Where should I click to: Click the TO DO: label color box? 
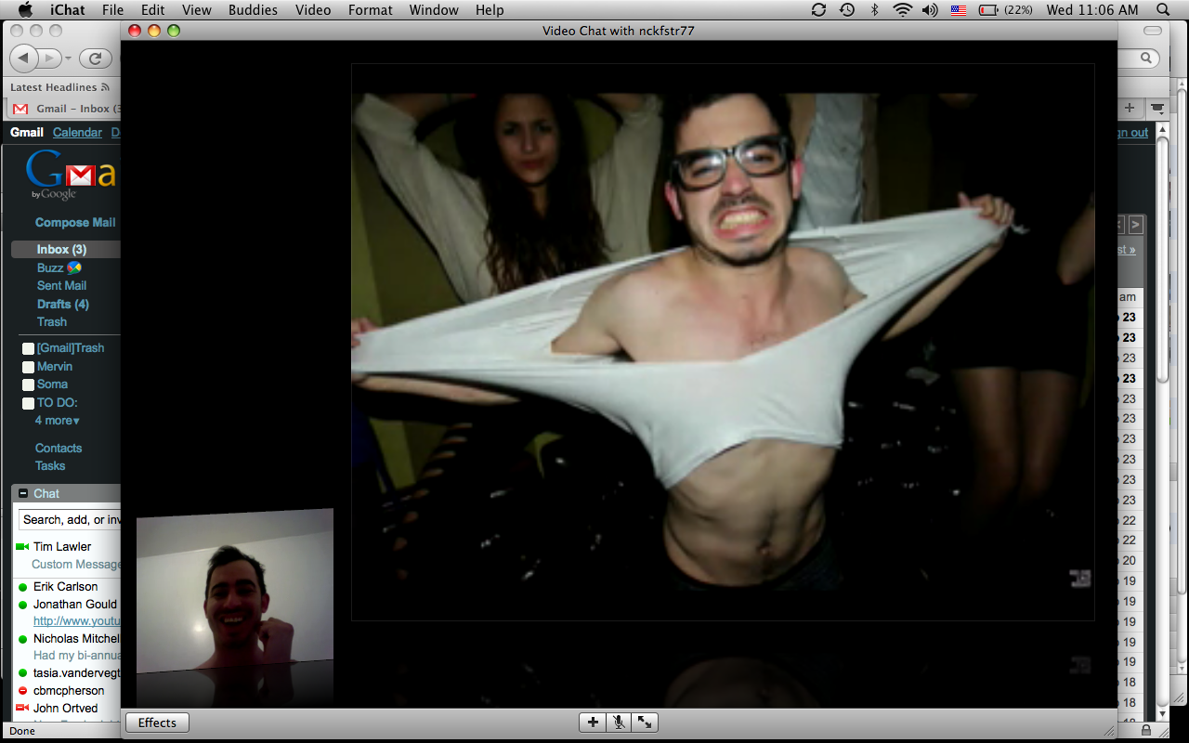click(x=29, y=404)
